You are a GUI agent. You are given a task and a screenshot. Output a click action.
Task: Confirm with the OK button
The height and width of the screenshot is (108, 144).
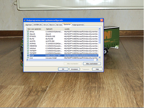63,69
